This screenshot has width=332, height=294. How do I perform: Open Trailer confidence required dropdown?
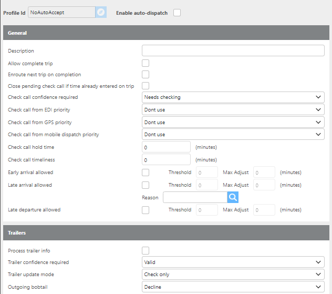pos(233,262)
